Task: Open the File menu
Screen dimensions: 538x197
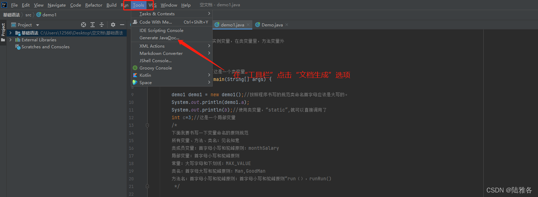Action: point(14,5)
